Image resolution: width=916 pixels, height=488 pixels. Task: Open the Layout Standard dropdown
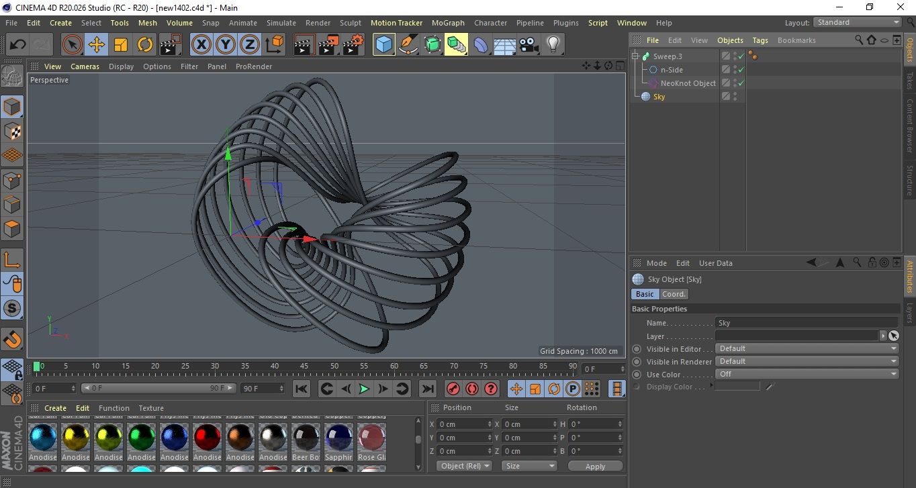coord(858,22)
